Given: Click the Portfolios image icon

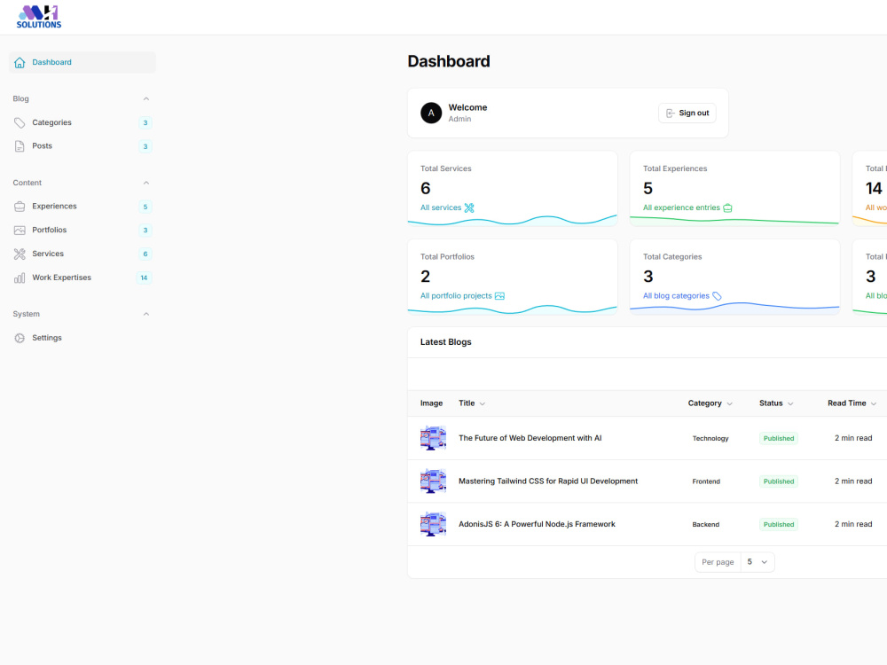Looking at the screenshot, I should [20, 231].
